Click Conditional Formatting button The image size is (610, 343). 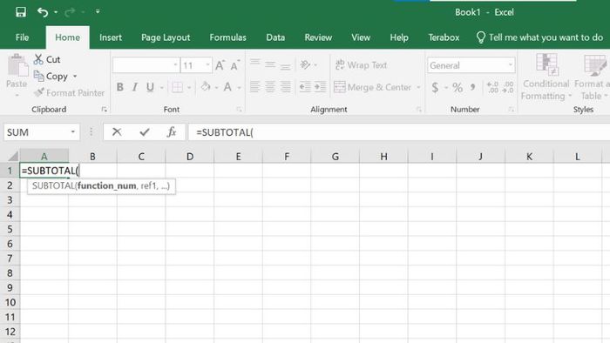tap(546, 77)
